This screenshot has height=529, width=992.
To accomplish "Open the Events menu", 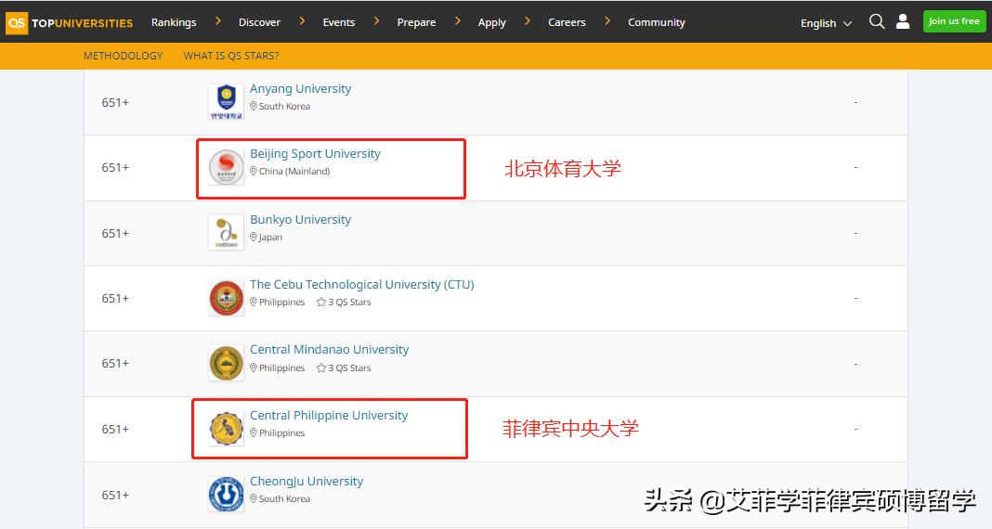I will [x=339, y=22].
